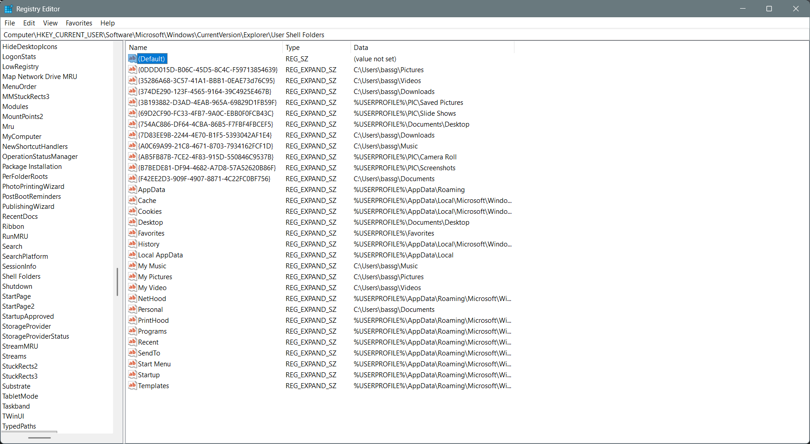The width and height of the screenshot is (810, 444).
Task: Select the SearchPlatform key
Action: (x=25, y=257)
